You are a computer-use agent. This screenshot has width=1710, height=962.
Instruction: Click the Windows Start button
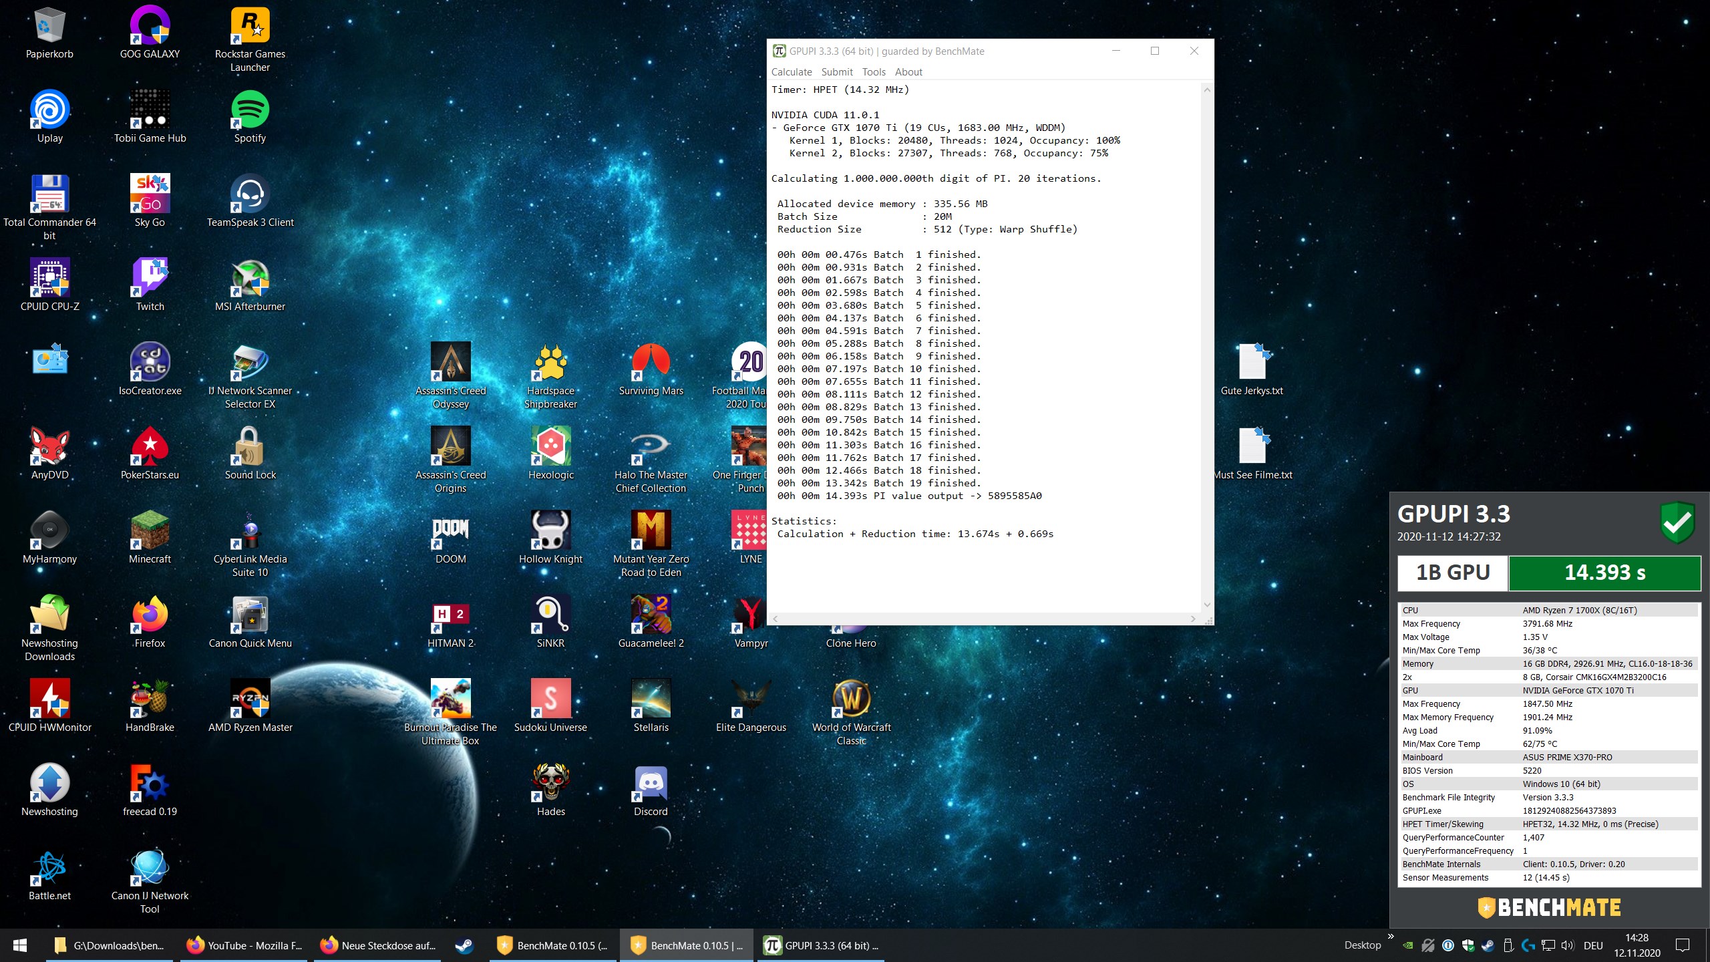[x=20, y=945]
